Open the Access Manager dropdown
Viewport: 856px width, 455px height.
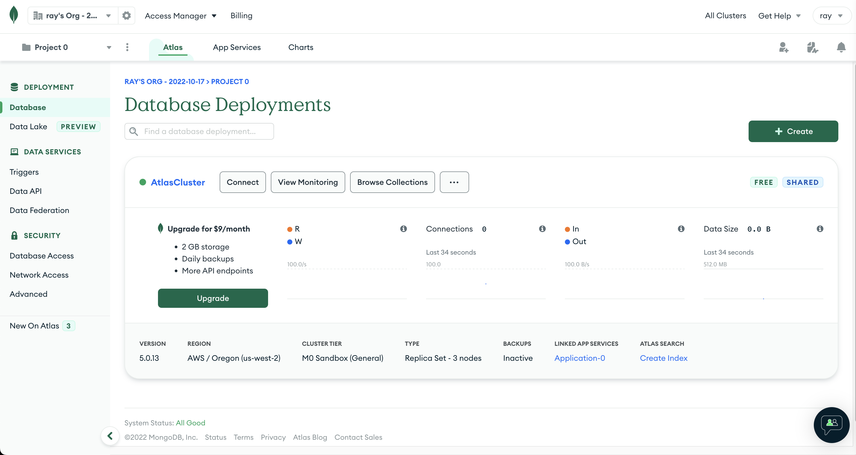(x=181, y=16)
